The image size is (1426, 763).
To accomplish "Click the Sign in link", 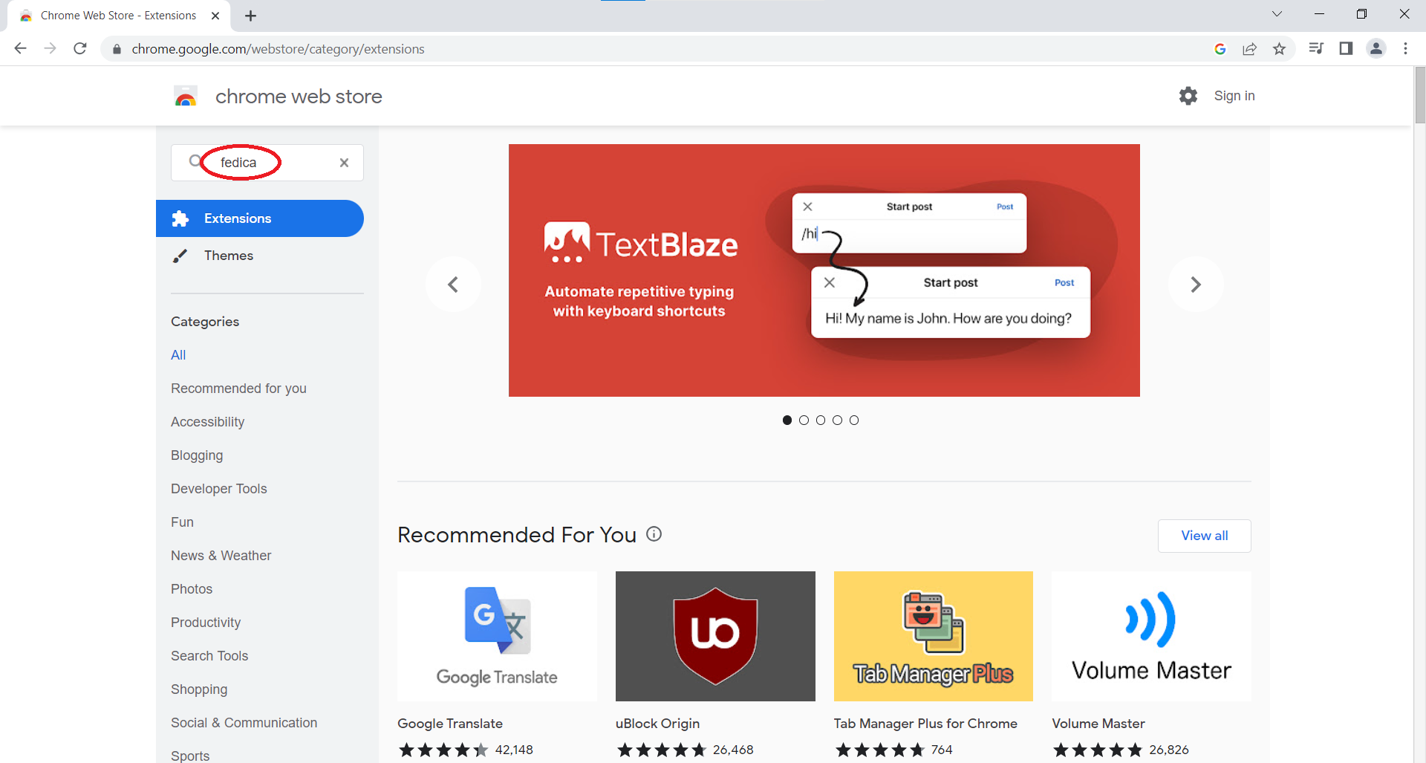I will pyautogui.click(x=1234, y=96).
